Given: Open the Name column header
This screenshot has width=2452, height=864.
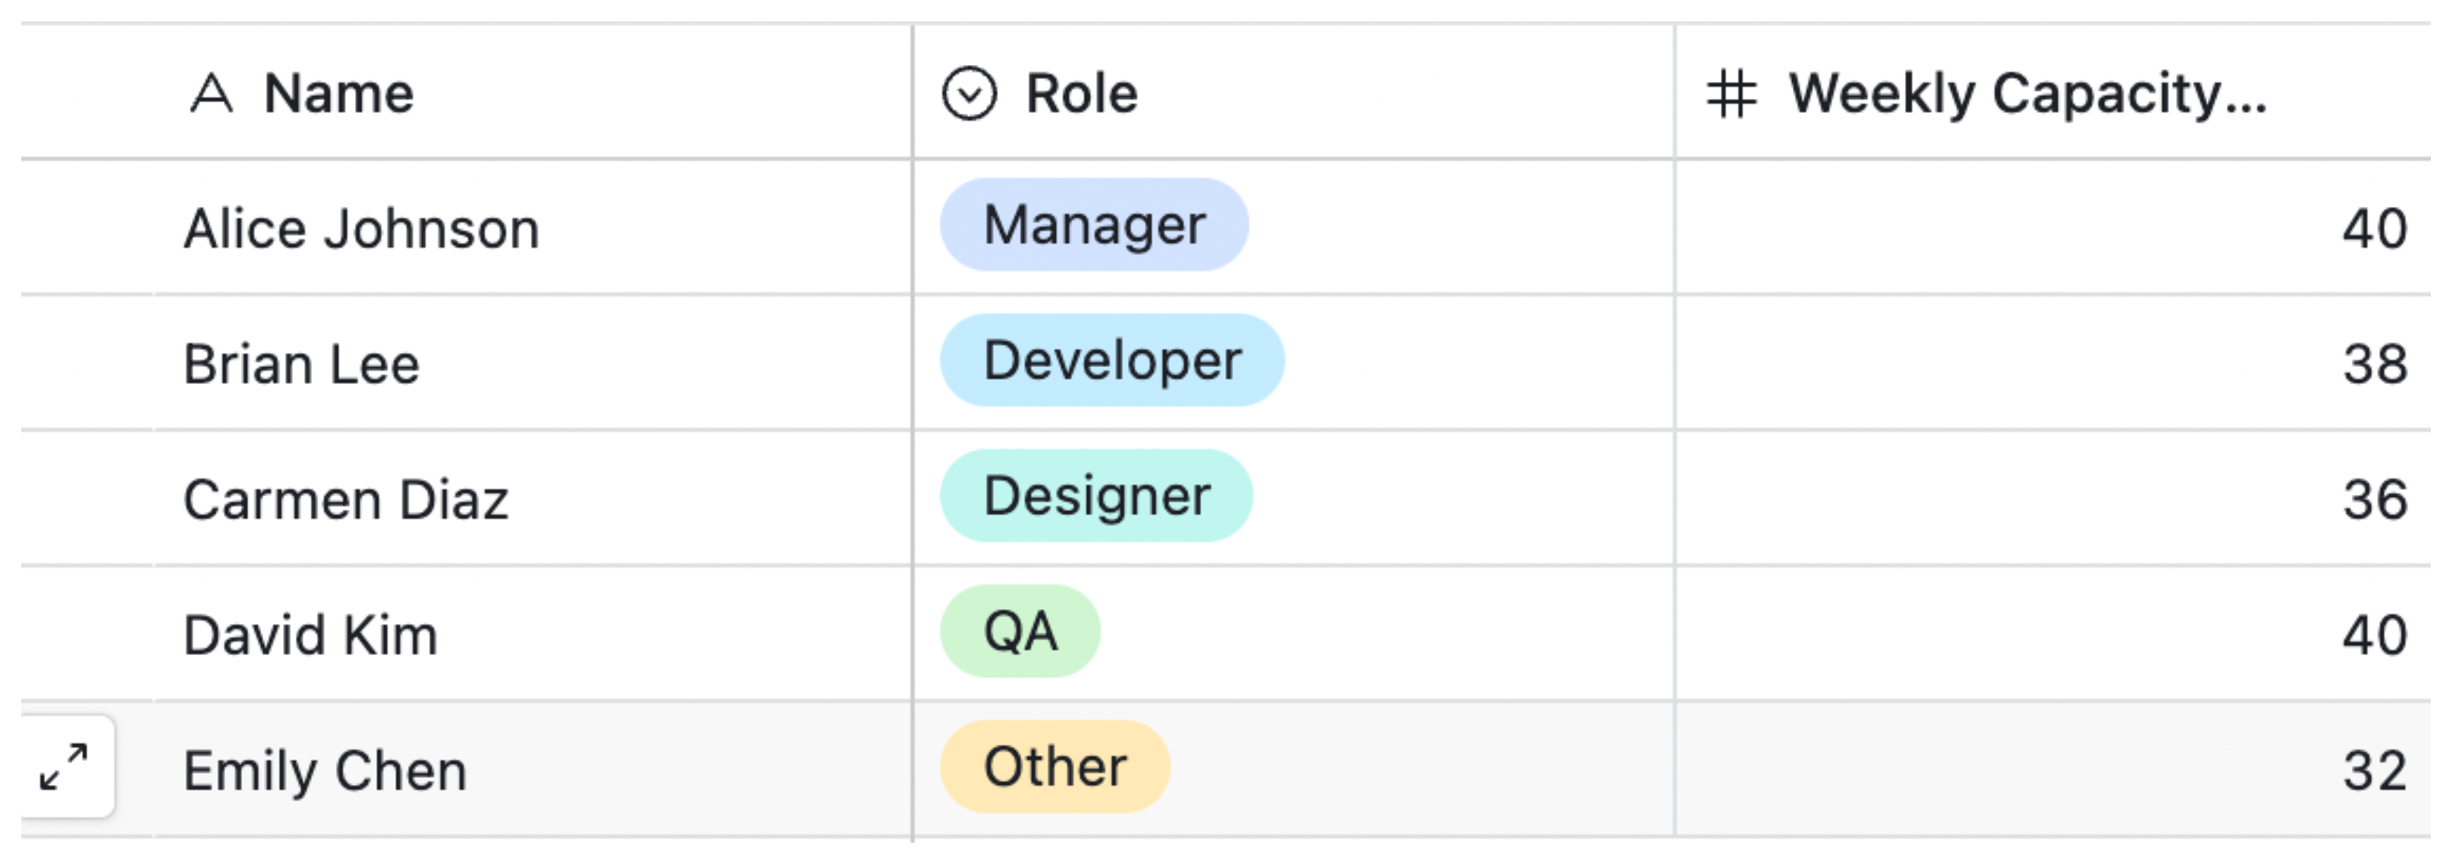Looking at the screenshot, I should tap(338, 93).
